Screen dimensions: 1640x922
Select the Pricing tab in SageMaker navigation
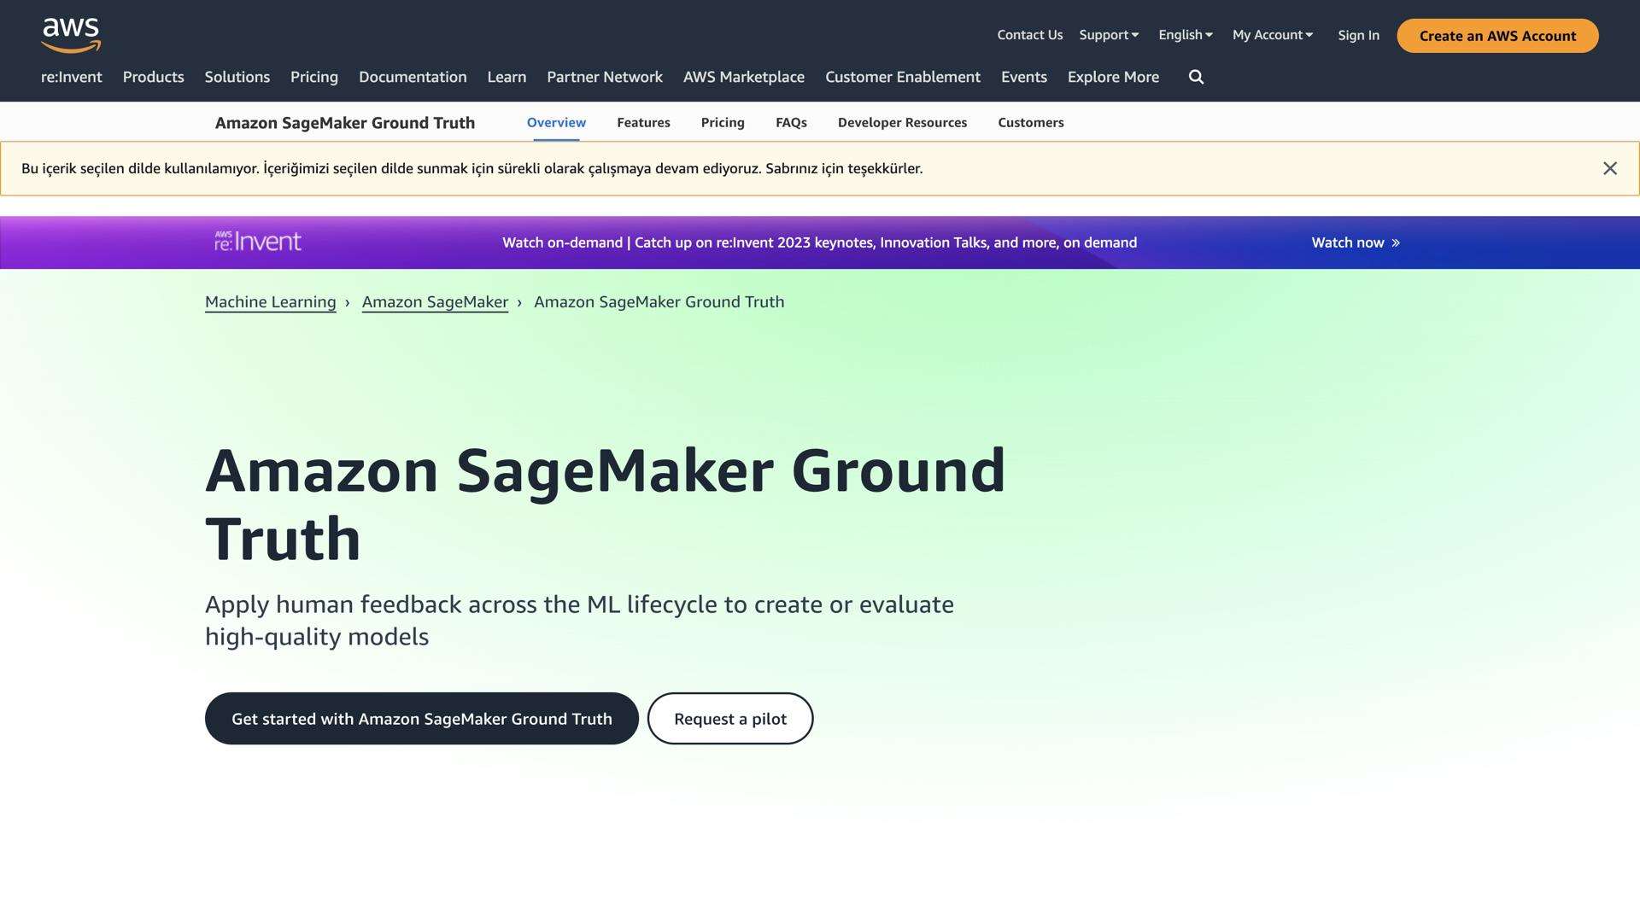pyautogui.click(x=723, y=122)
